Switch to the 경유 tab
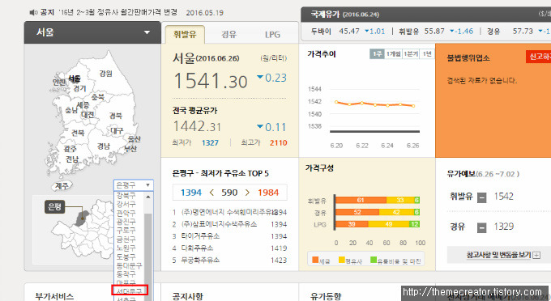This screenshot has height=301, width=551. pyautogui.click(x=229, y=34)
